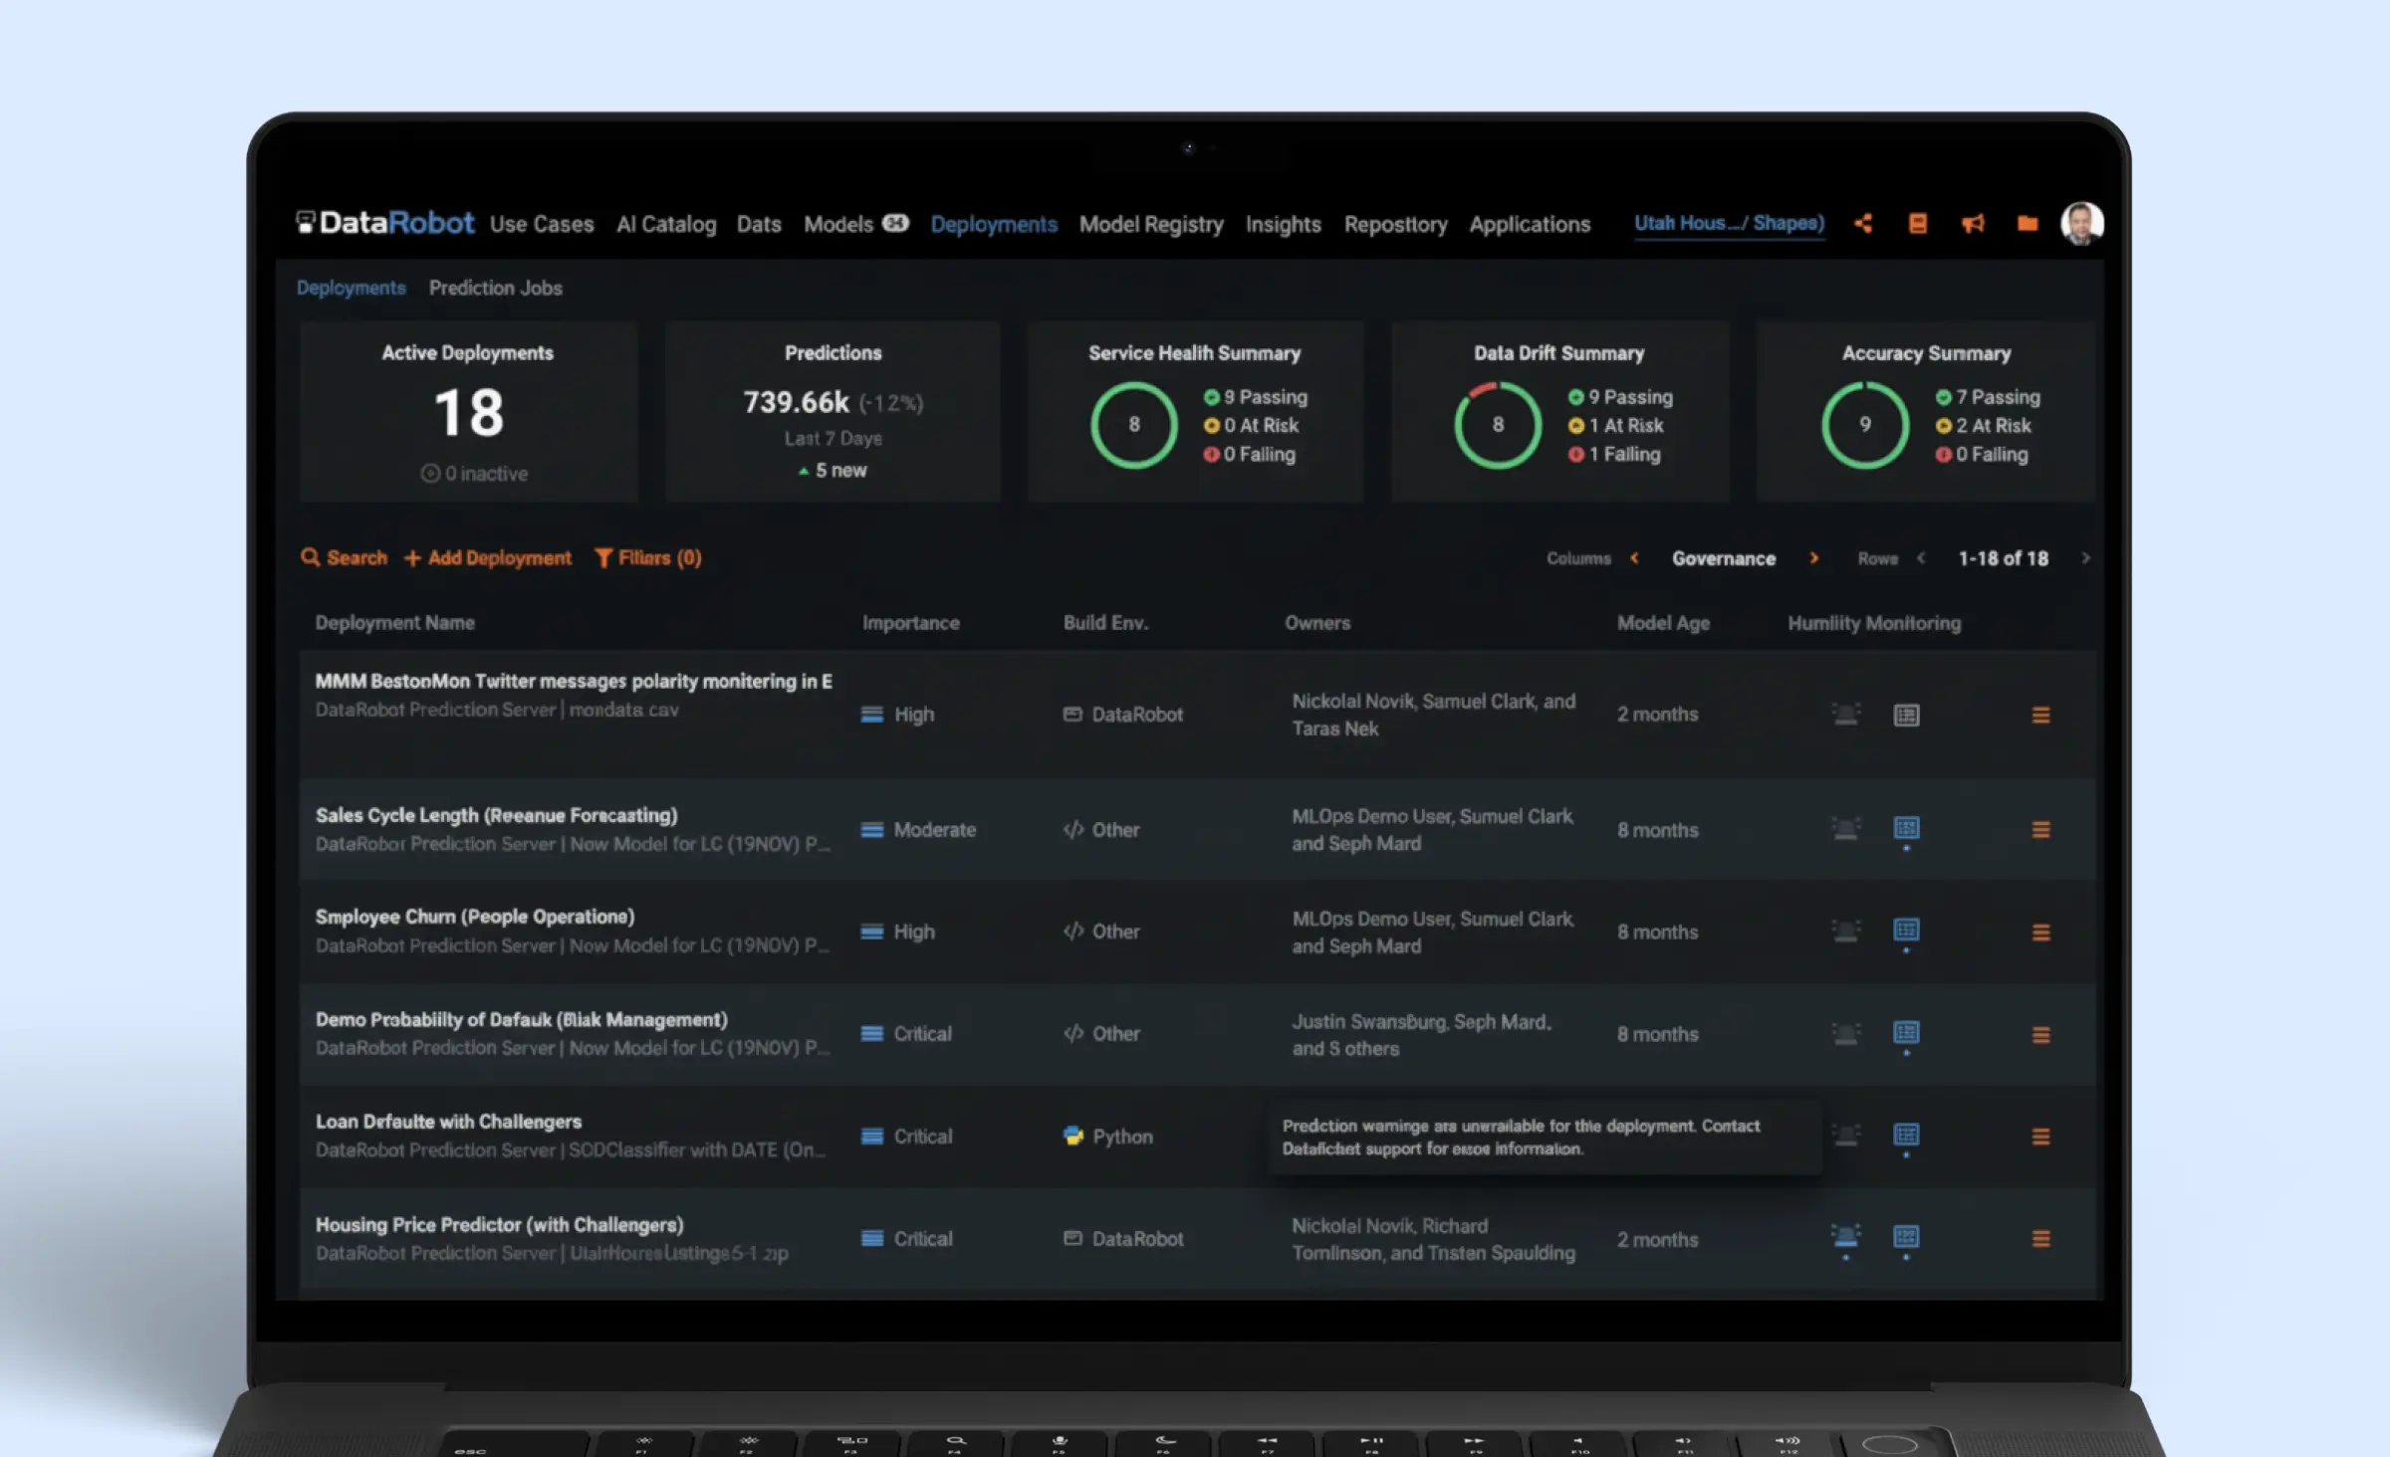This screenshot has height=1457, width=2390.
Task: Click the search magnifier icon above the table
Action: point(311,558)
